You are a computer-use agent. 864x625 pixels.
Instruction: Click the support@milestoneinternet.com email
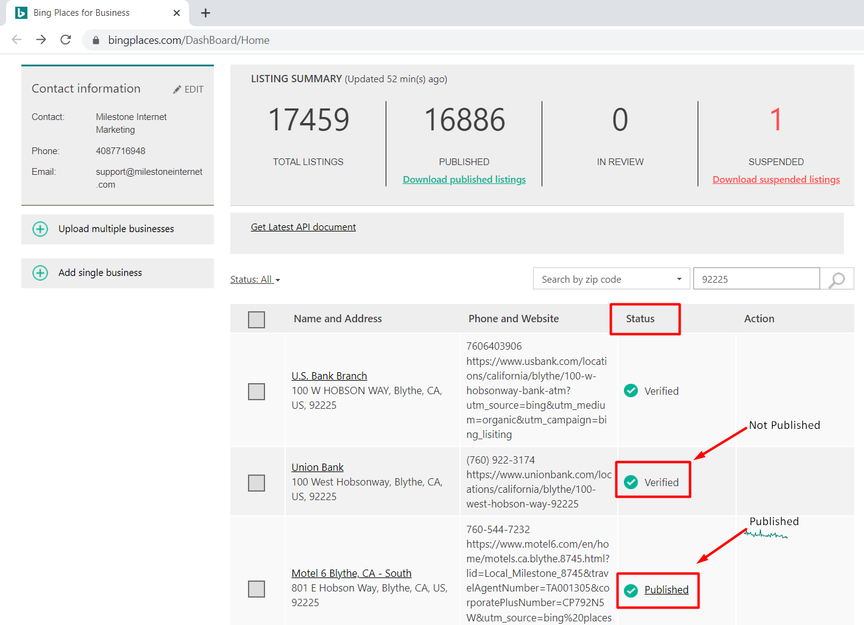(149, 178)
